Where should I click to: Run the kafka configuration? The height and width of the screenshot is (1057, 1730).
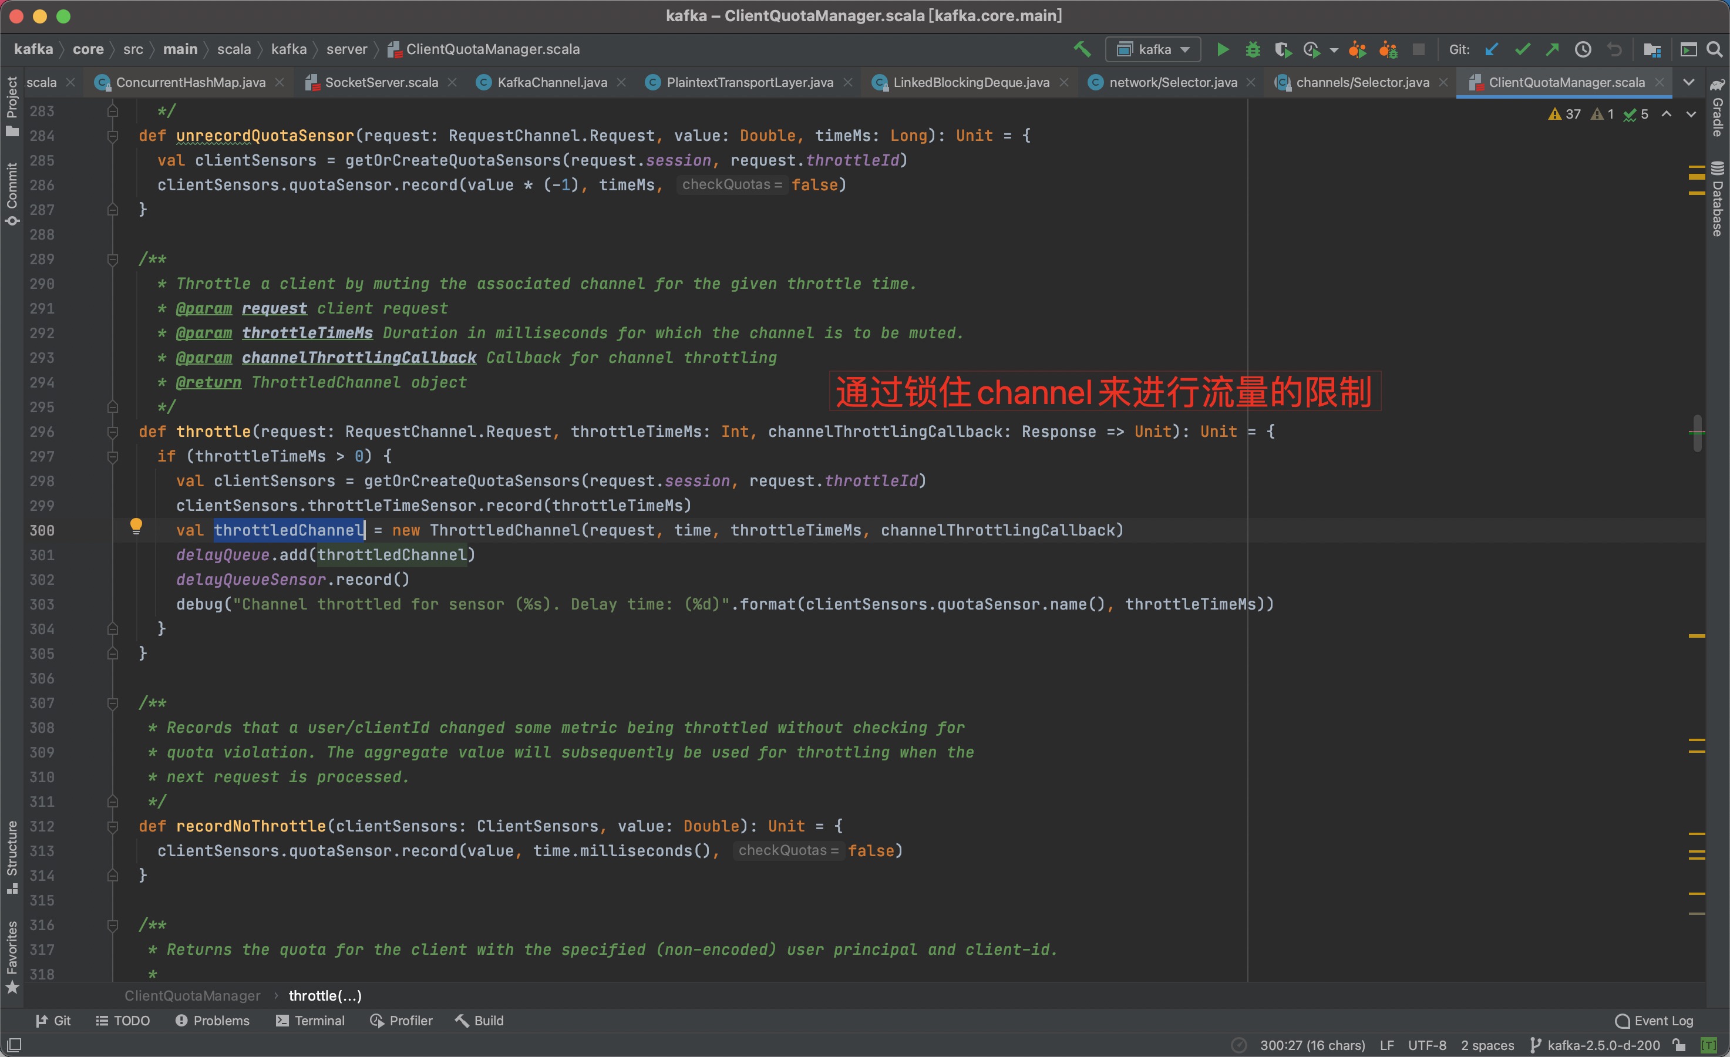(x=1223, y=49)
